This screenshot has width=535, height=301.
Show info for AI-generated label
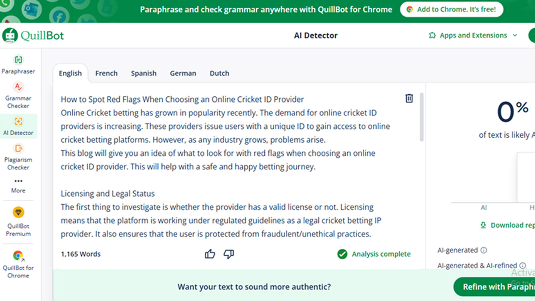484,251
